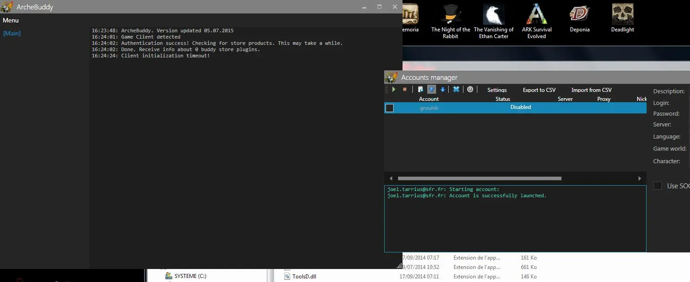Select the SYSTEME (C:) drive in Explorer
690x282 pixels.
click(x=190, y=276)
